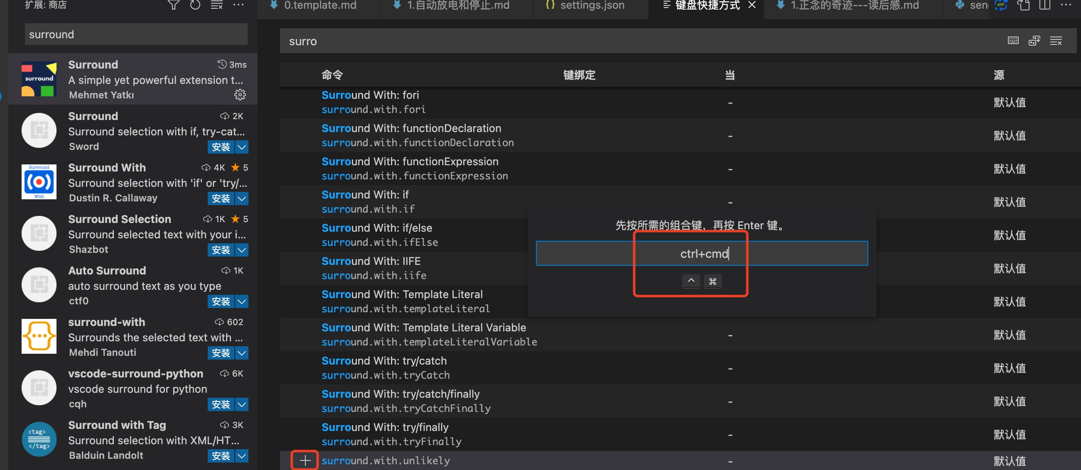Expand install dropdown for Surround by Sword
1081x470 pixels.
tap(242, 147)
